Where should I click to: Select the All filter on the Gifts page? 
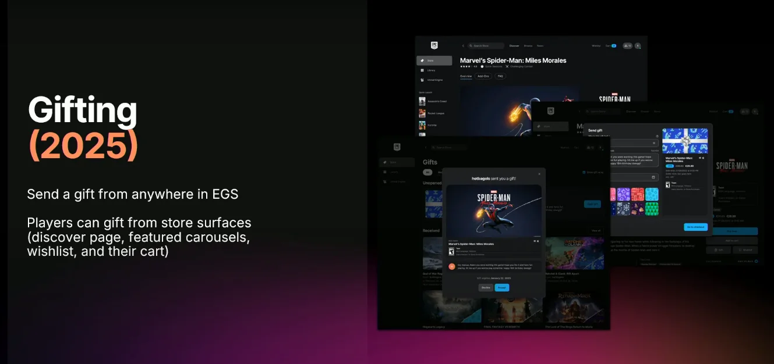tap(427, 172)
